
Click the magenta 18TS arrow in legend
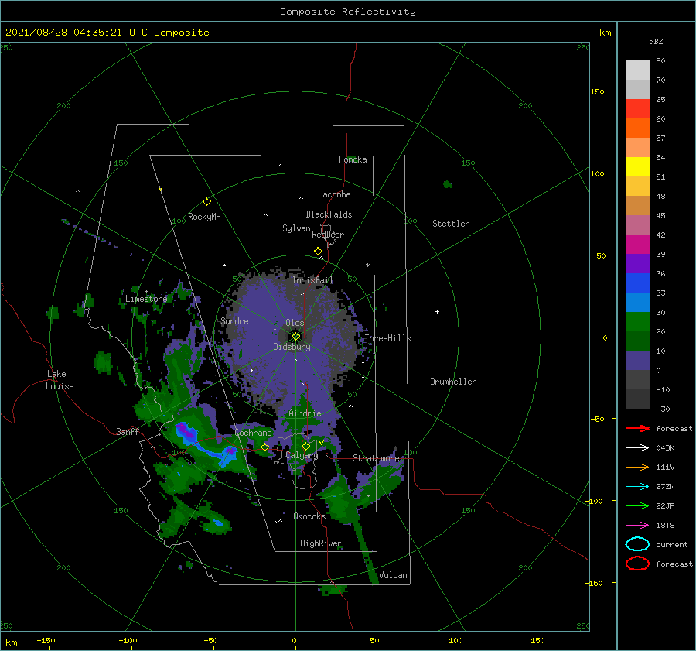tap(637, 526)
